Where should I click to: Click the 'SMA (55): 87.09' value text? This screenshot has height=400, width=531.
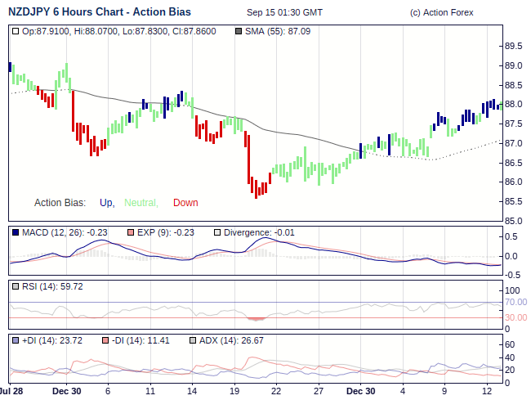282,31
